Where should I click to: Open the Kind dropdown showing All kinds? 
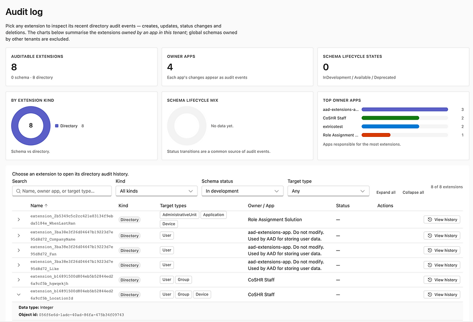[156, 191]
